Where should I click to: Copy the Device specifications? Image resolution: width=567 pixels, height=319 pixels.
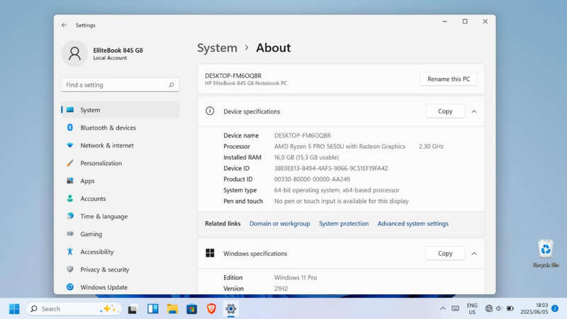point(445,111)
